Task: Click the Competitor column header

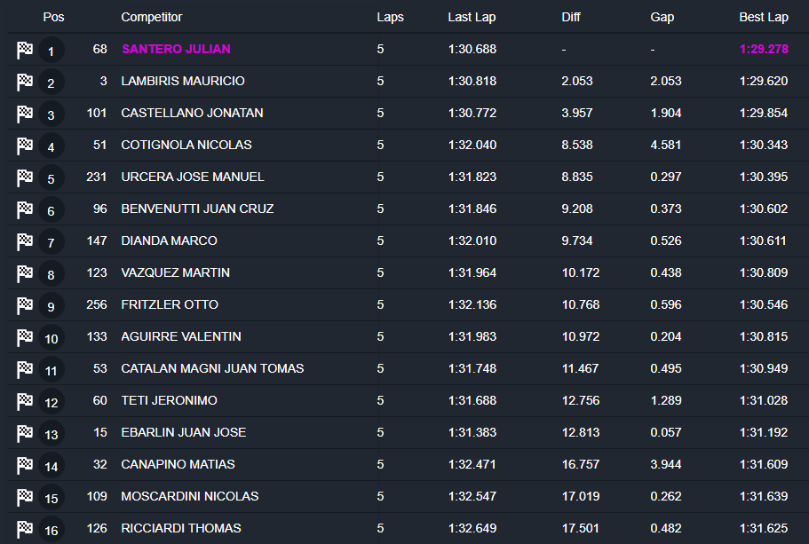Action: click(x=150, y=17)
